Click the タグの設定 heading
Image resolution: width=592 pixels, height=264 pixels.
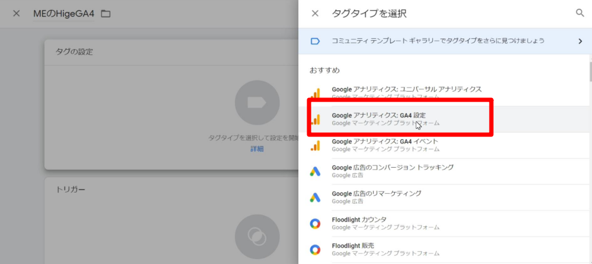(x=74, y=52)
